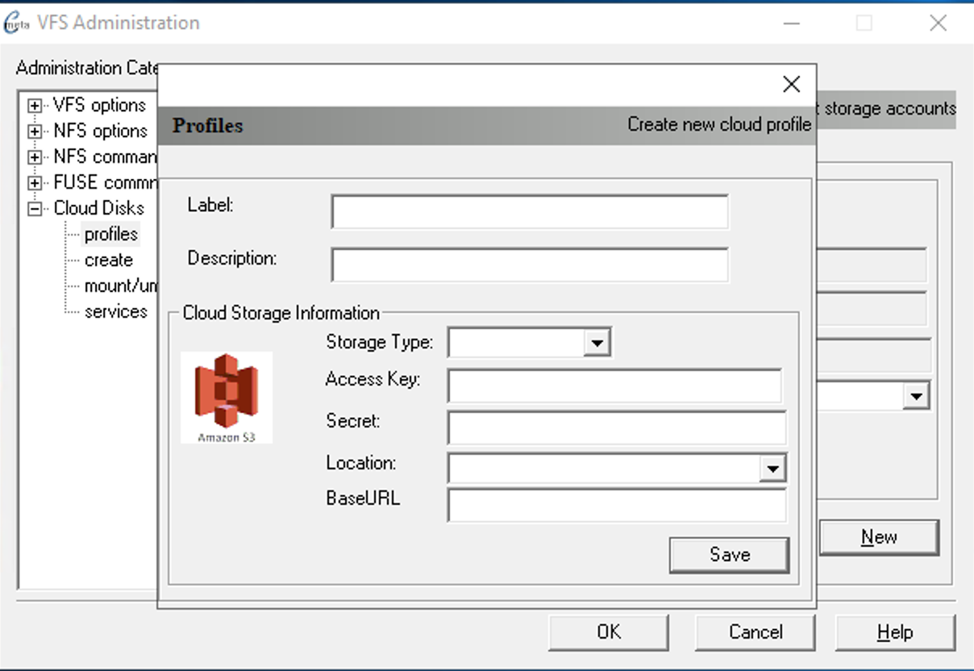Expand the FUSE commands tree node
Viewport: 974px width, 671px height.
pyautogui.click(x=35, y=183)
